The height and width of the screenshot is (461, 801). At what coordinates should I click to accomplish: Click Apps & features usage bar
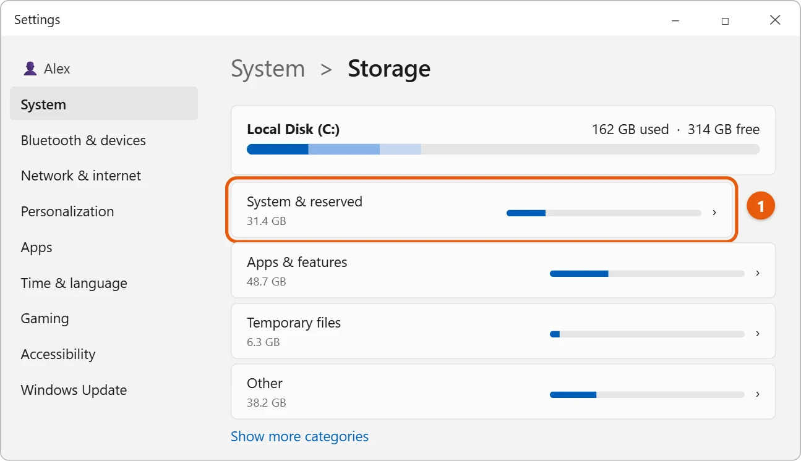point(647,274)
